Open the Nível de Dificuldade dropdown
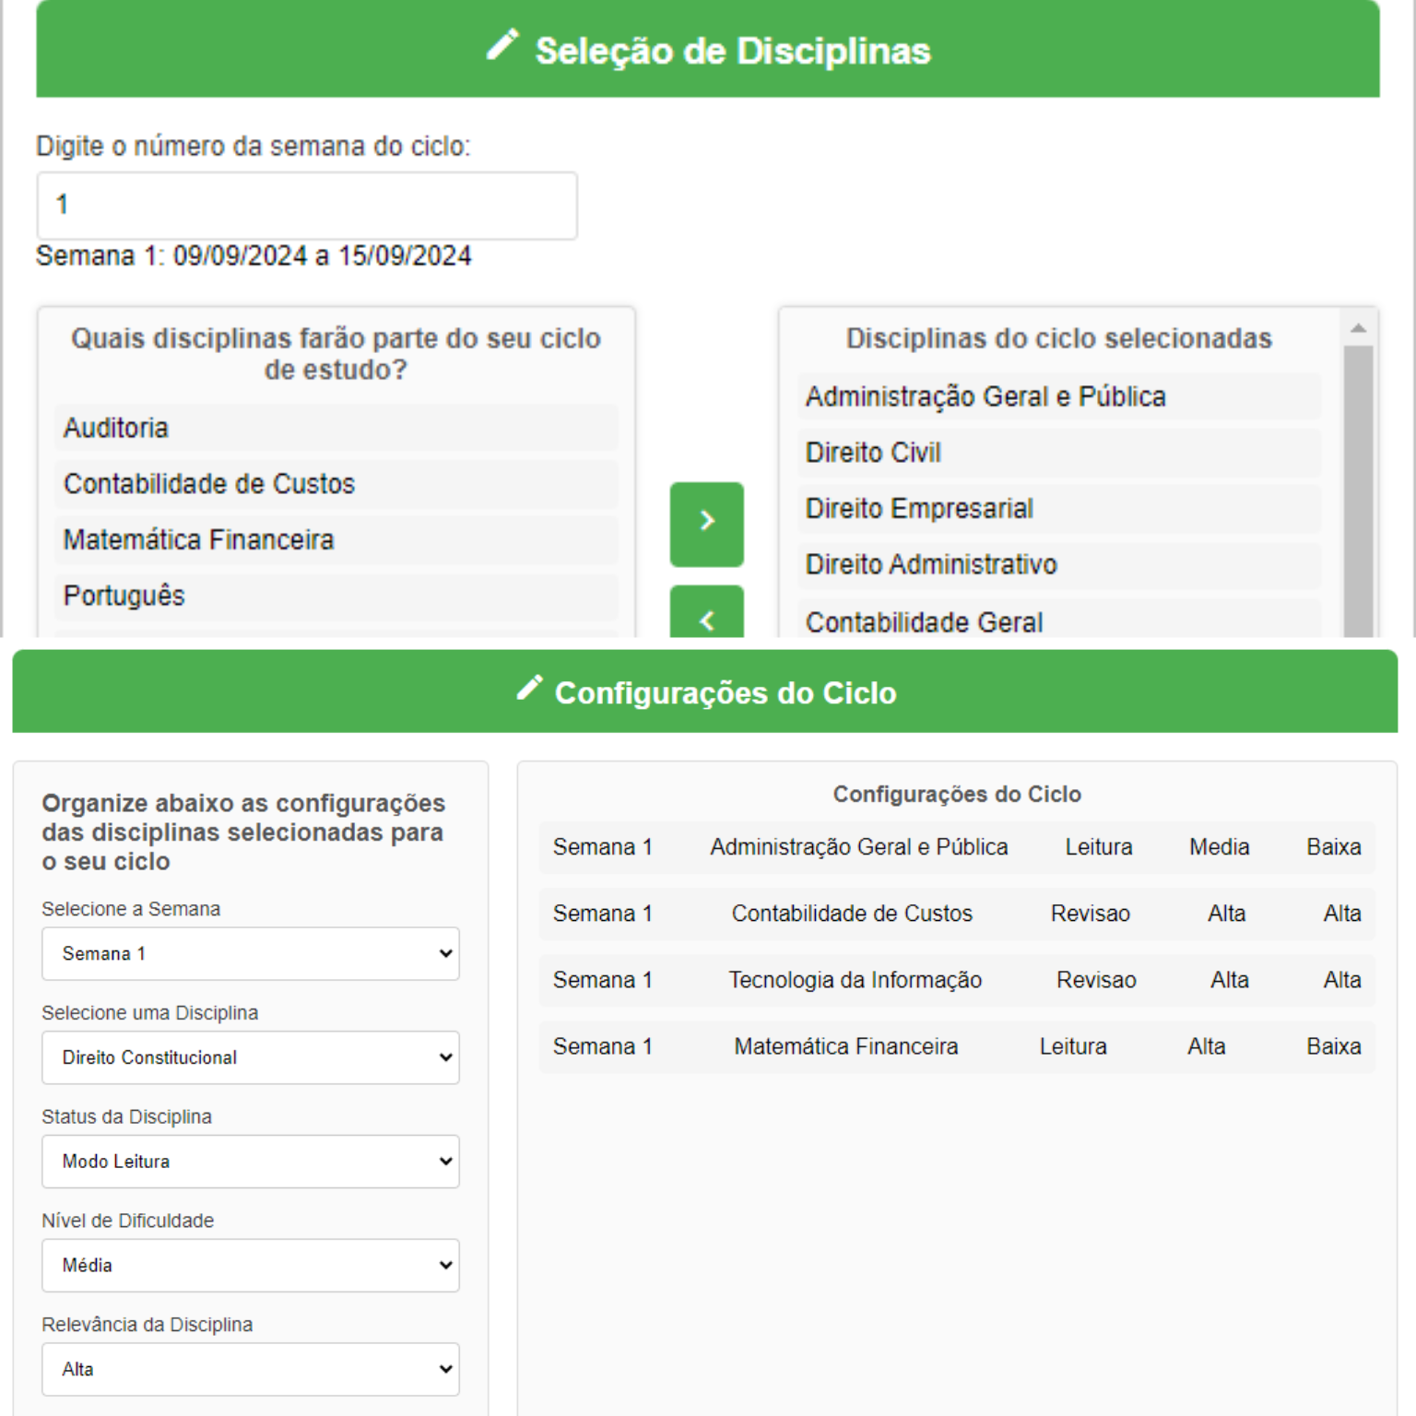1416x1416 pixels. (251, 1265)
